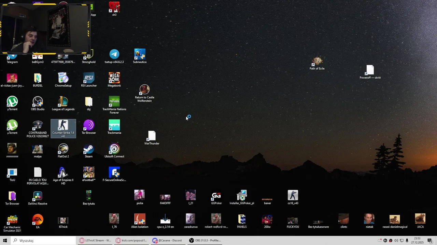The width and height of the screenshot is (437, 245).
Task: Open the EA app shortcut
Action: pyautogui.click(x=38, y=222)
